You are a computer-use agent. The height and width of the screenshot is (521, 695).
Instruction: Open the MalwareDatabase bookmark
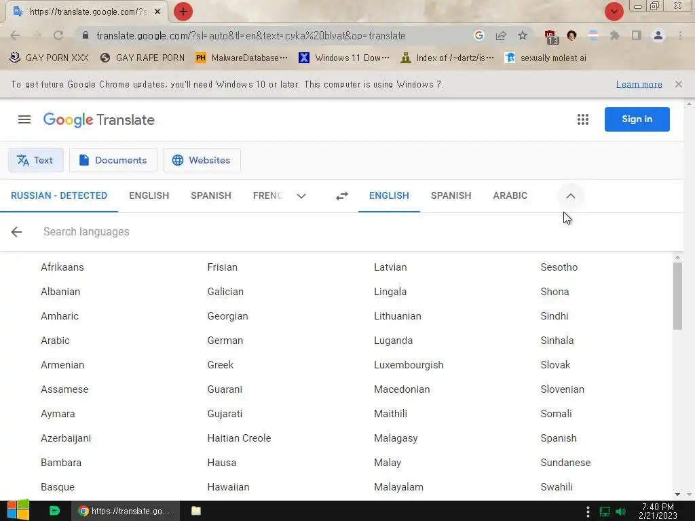tap(242, 58)
